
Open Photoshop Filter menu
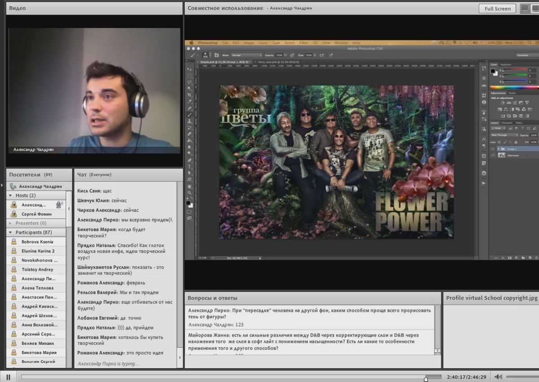pos(304,43)
